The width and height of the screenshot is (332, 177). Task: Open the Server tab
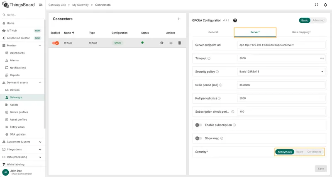pos(255,32)
